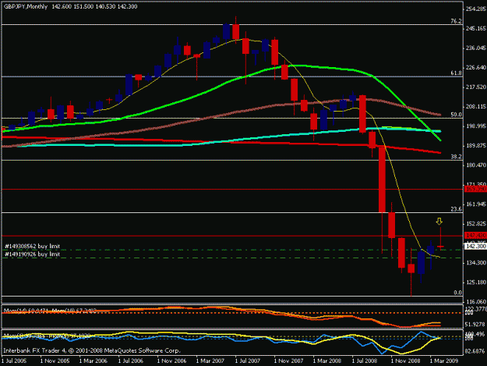Click the 122.3778 indicator scale value
This screenshot has height=366, width=487.
(475, 308)
